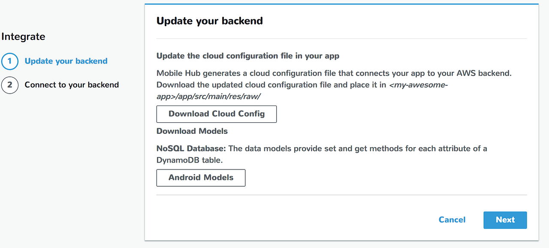The image size is (549, 248).
Task: Download the Android Models
Action: [201, 178]
